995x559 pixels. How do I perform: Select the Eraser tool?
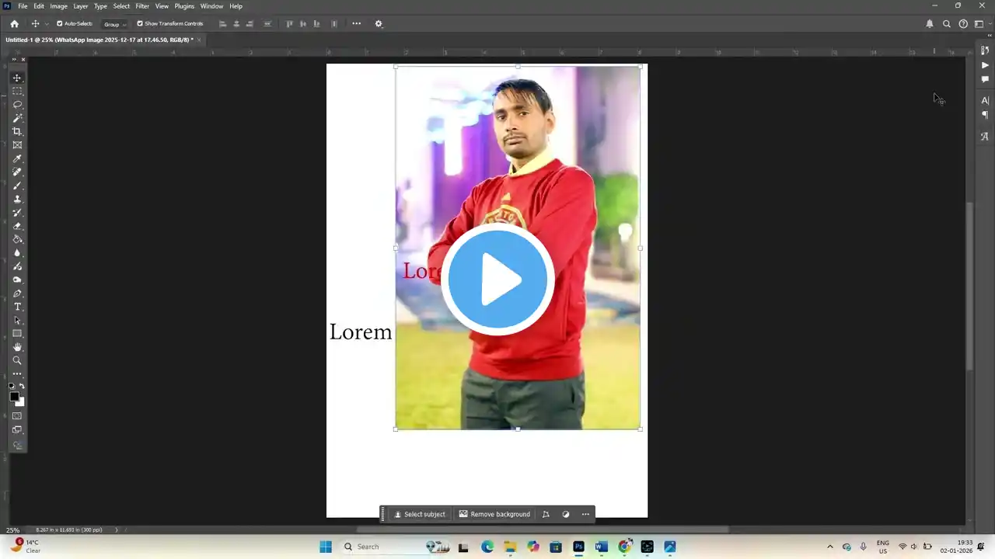coord(17,226)
